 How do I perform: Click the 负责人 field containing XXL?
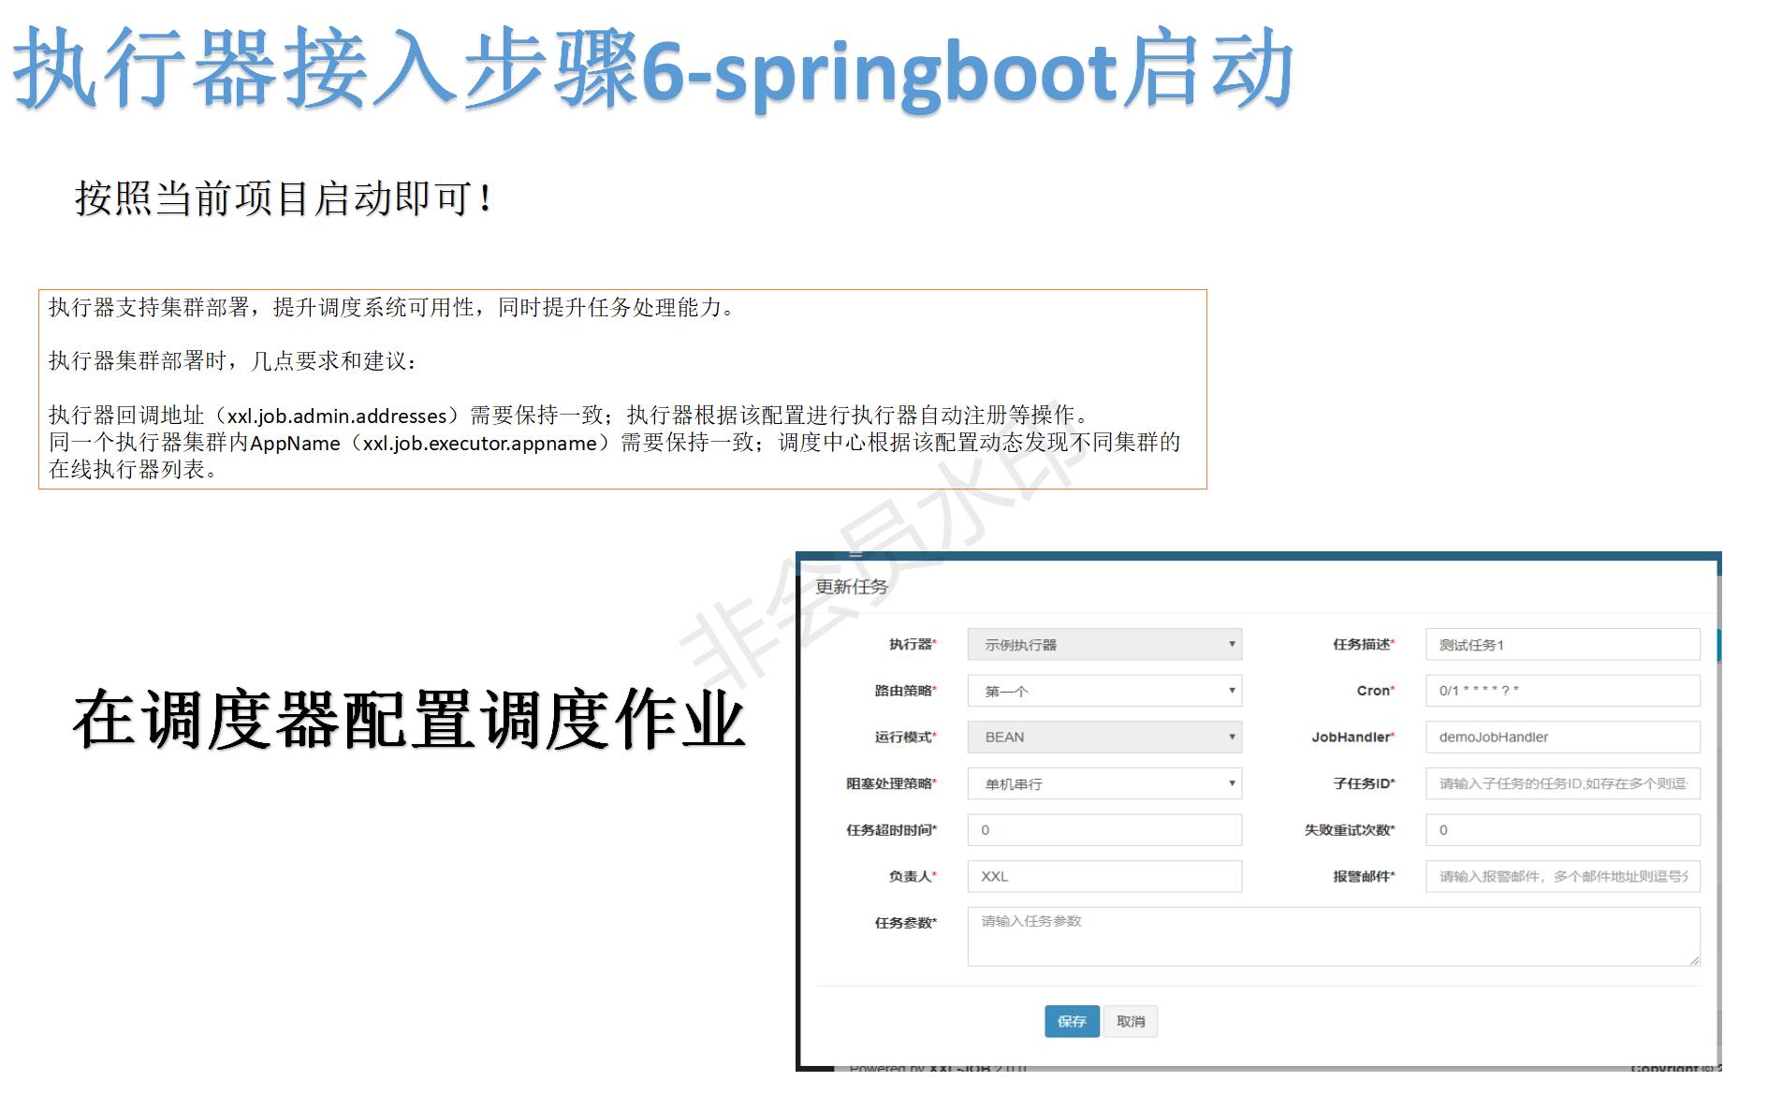[1104, 876]
